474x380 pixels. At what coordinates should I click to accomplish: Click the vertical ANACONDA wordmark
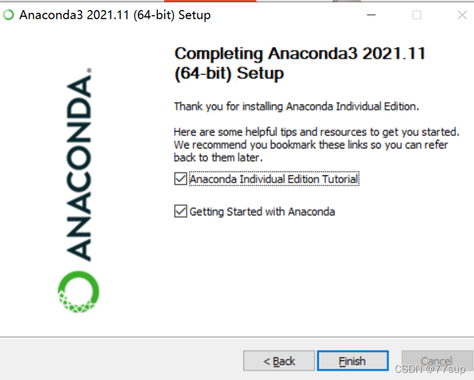[x=79, y=165]
